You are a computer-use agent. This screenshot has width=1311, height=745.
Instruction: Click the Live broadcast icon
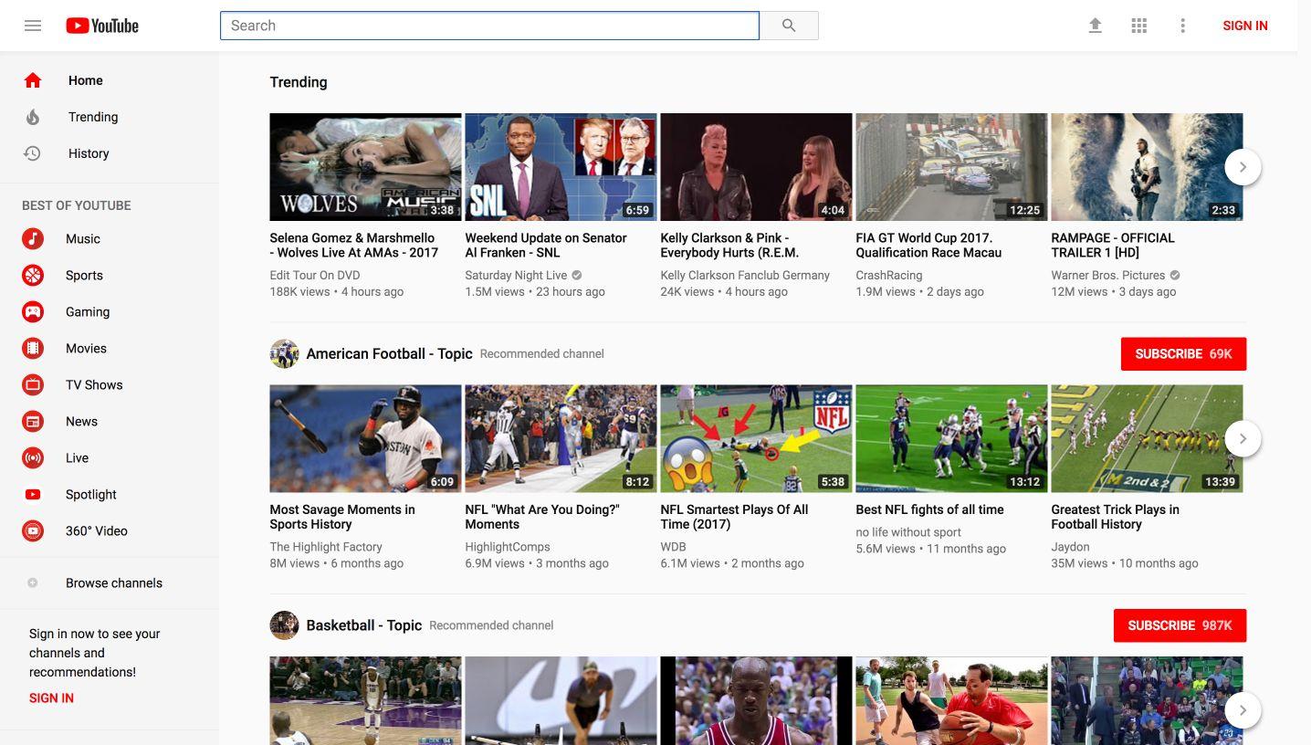click(33, 457)
